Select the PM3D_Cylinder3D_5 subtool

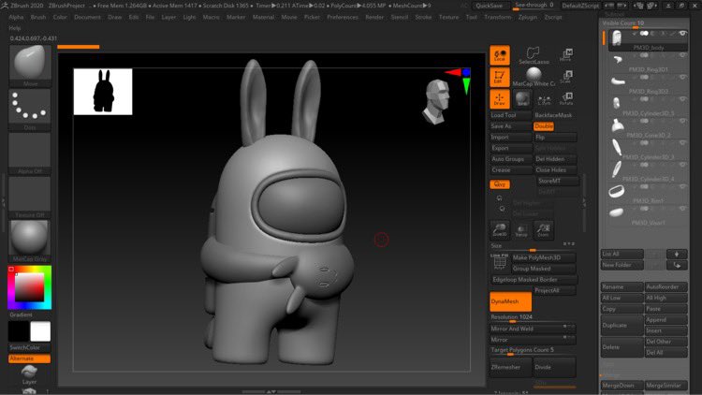649,105
